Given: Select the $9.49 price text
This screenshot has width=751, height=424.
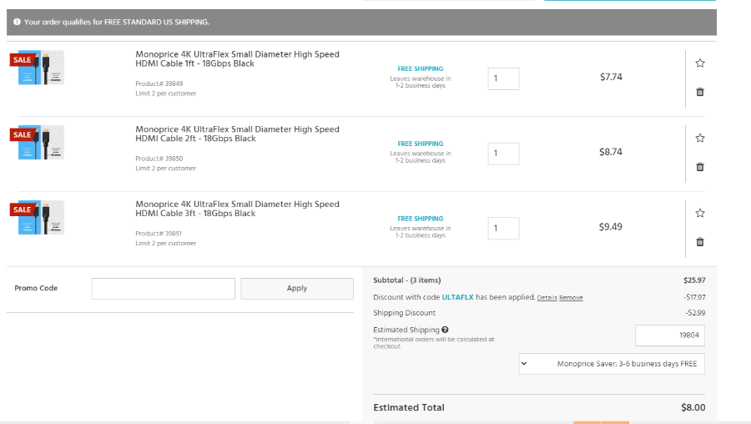Looking at the screenshot, I should coord(611,227).
